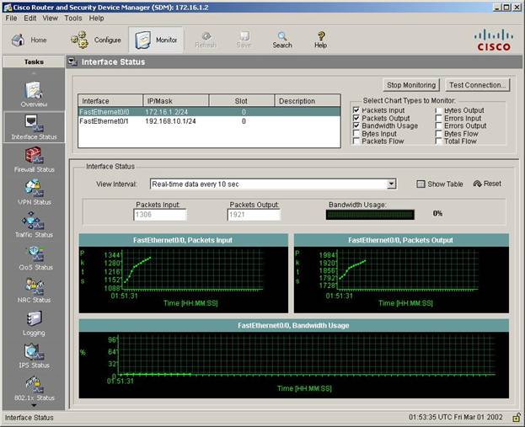The height and width of the screenshot is (427, 525).
Task: Switch to Configure mode
Action: [x=96, y=40]
